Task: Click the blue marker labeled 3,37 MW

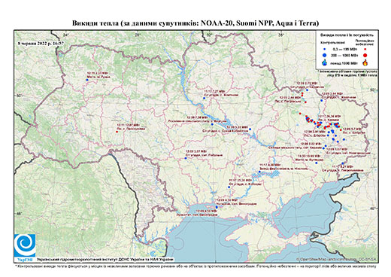Action: [186, 158]
